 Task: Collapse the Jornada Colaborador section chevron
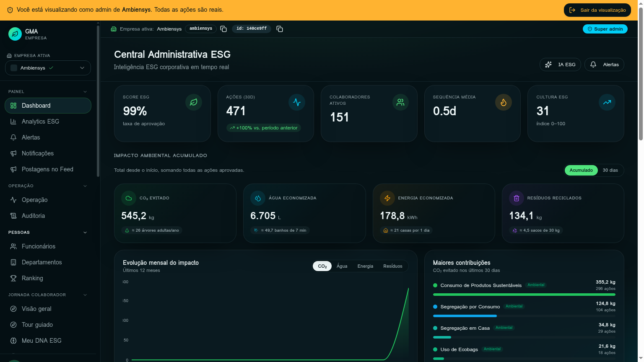pos(85,295)
